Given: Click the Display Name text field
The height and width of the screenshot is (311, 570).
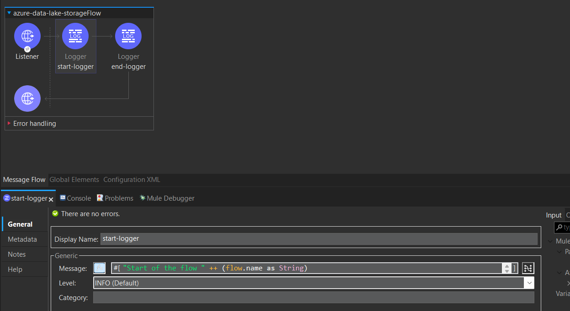Looking at the screenshot, I should [x=318, y=239].
